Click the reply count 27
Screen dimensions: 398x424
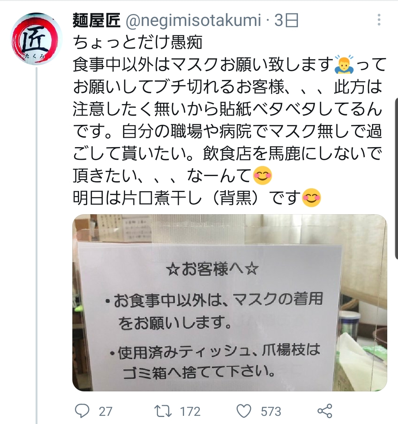(x=105, y=411)
